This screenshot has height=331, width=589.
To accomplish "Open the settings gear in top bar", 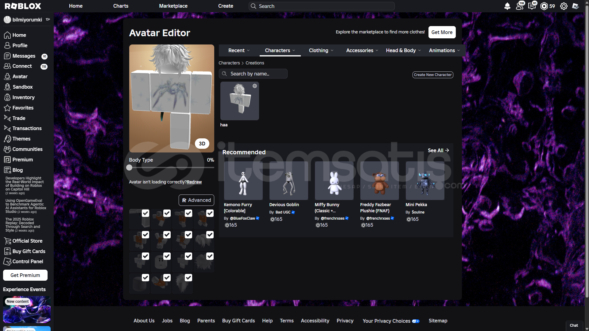I will coord(564,6).
